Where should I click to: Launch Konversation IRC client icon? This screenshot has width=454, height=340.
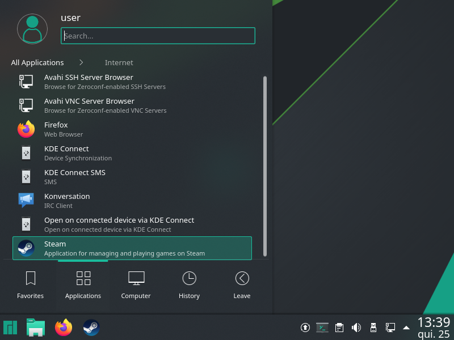click(26, 201)
